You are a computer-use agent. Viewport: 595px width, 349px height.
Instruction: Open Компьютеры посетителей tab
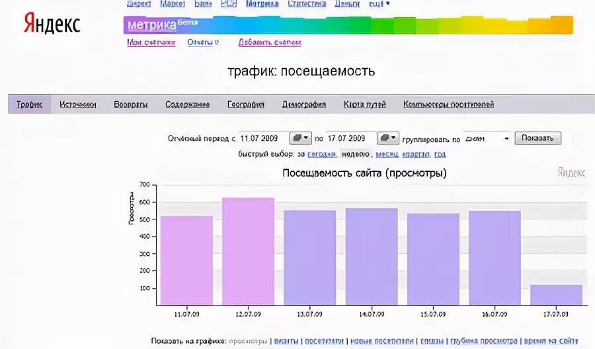click(448, 104)
